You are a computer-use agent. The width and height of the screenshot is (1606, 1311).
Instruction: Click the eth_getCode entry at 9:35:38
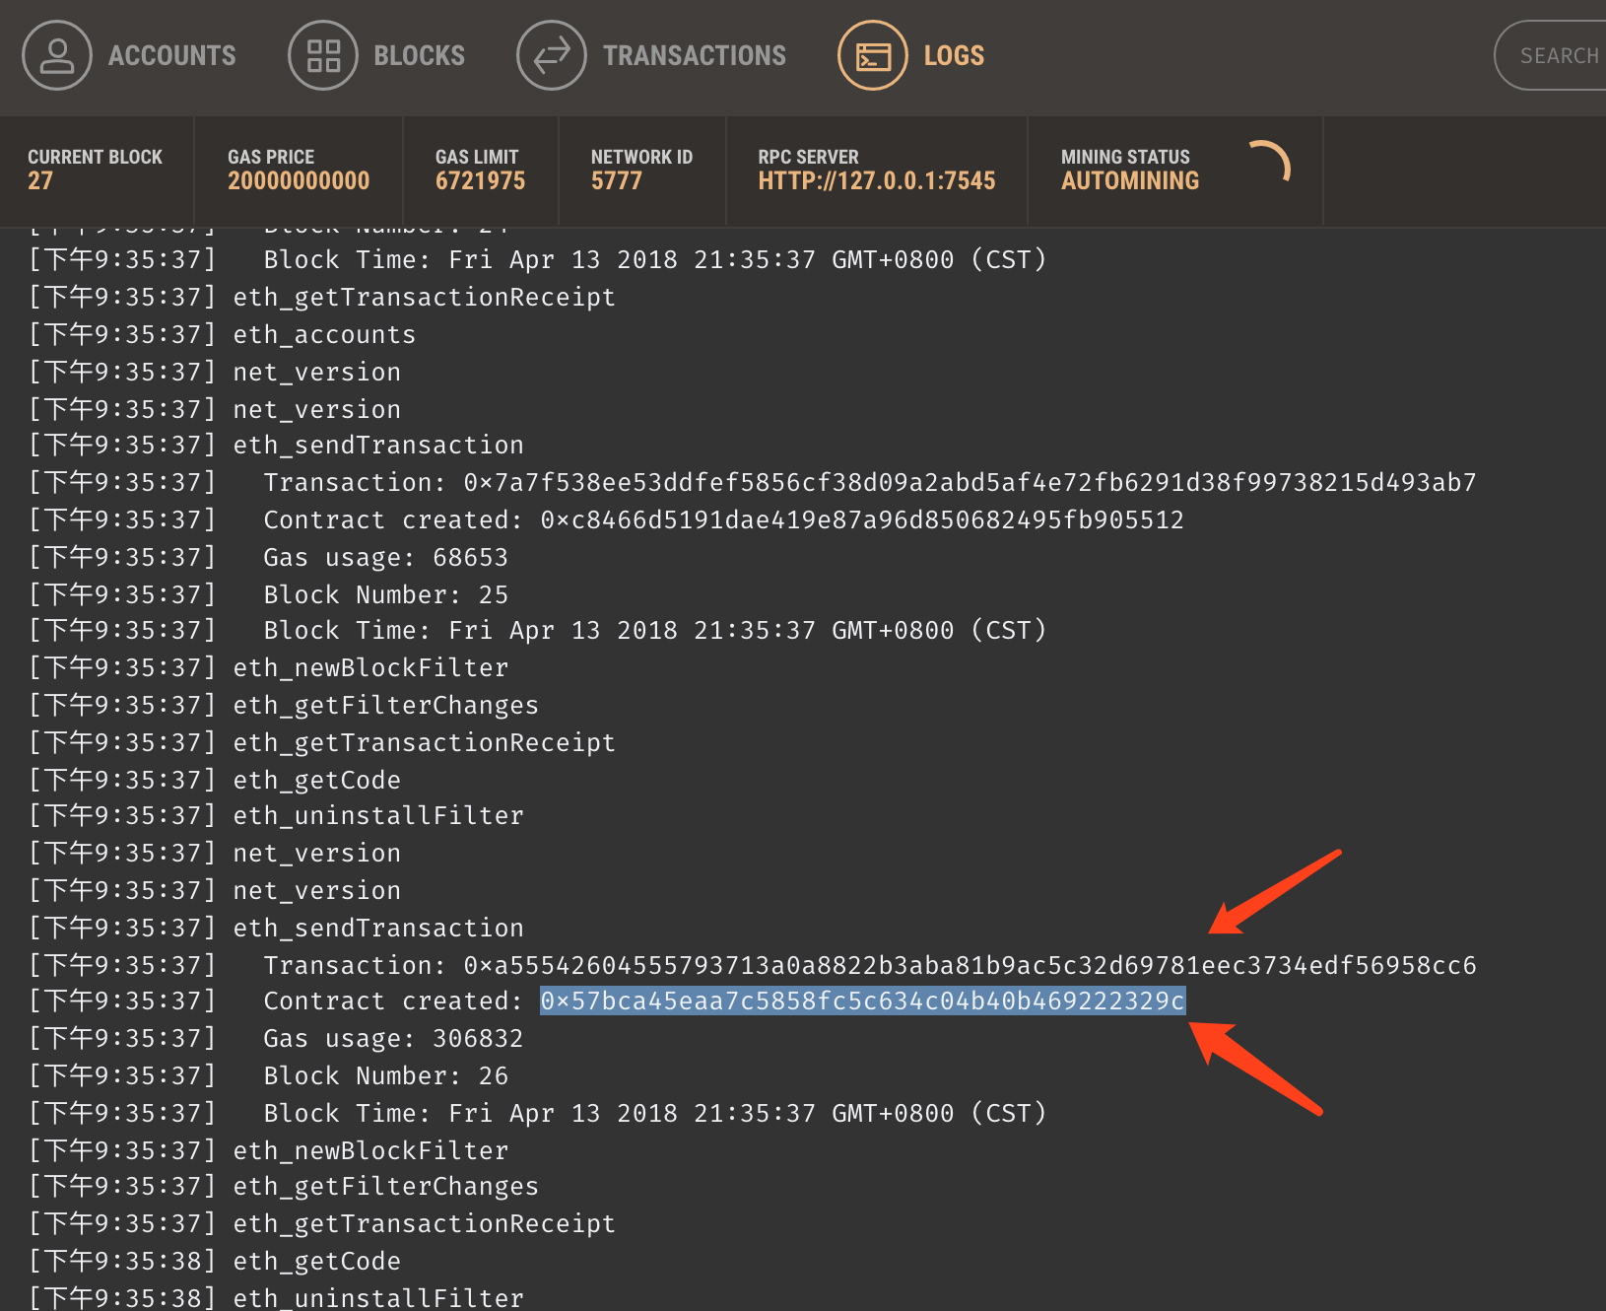[x=317, y=1262]
